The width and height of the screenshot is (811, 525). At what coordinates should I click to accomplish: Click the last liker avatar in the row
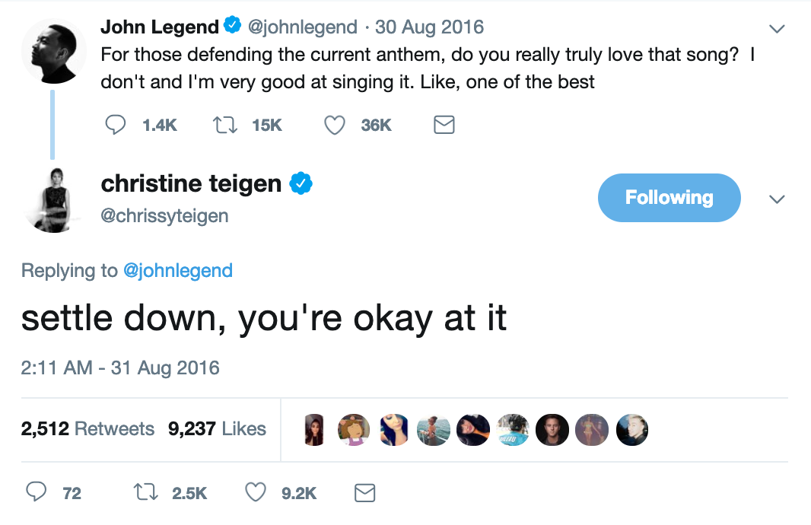click(x=631, y=430)
